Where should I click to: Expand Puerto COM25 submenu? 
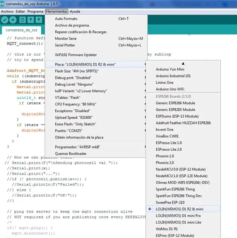96,131
